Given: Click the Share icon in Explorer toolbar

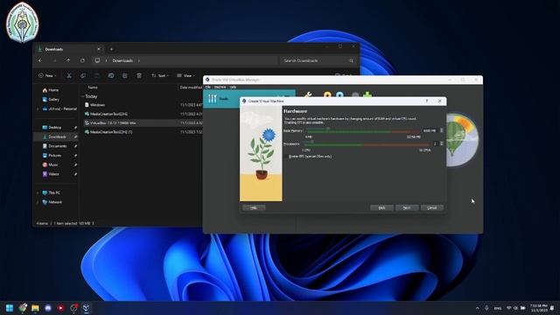Looking at the screenshot, I should (x=125, y=76).
